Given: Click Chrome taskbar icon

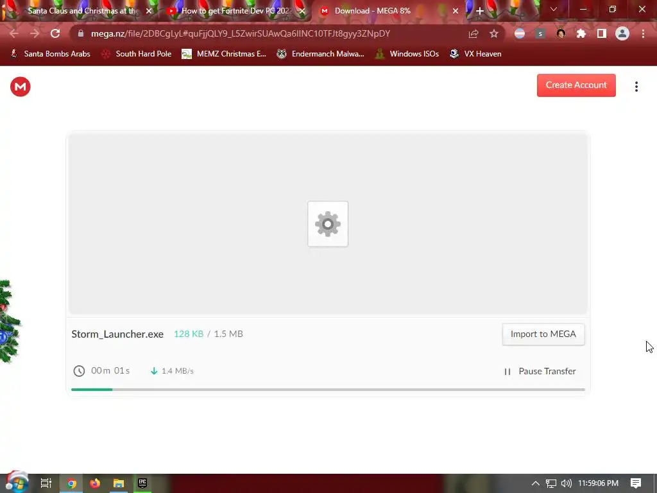Looking at the screenshot, I should click(71, 483).
